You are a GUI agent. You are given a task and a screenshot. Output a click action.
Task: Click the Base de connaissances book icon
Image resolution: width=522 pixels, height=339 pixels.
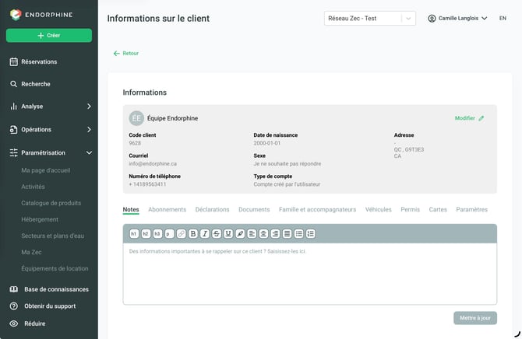[14, 289]
